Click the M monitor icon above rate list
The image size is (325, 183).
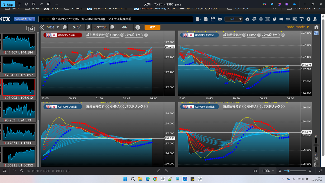click(30, 28)
